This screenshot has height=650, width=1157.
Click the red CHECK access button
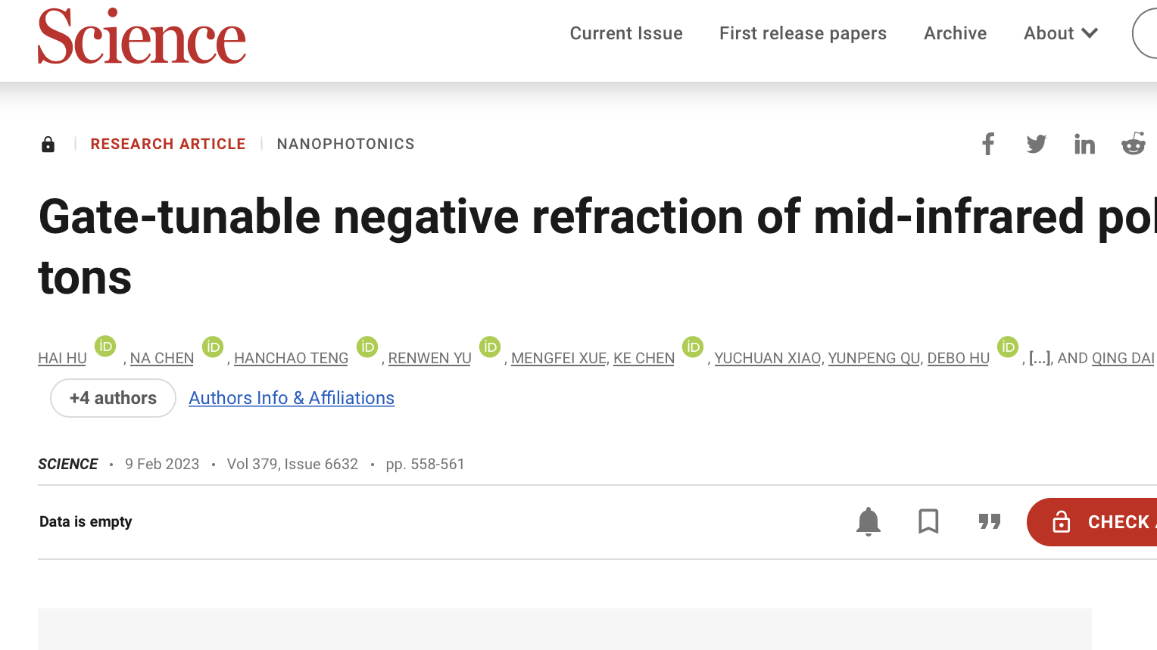[1098, 522]
